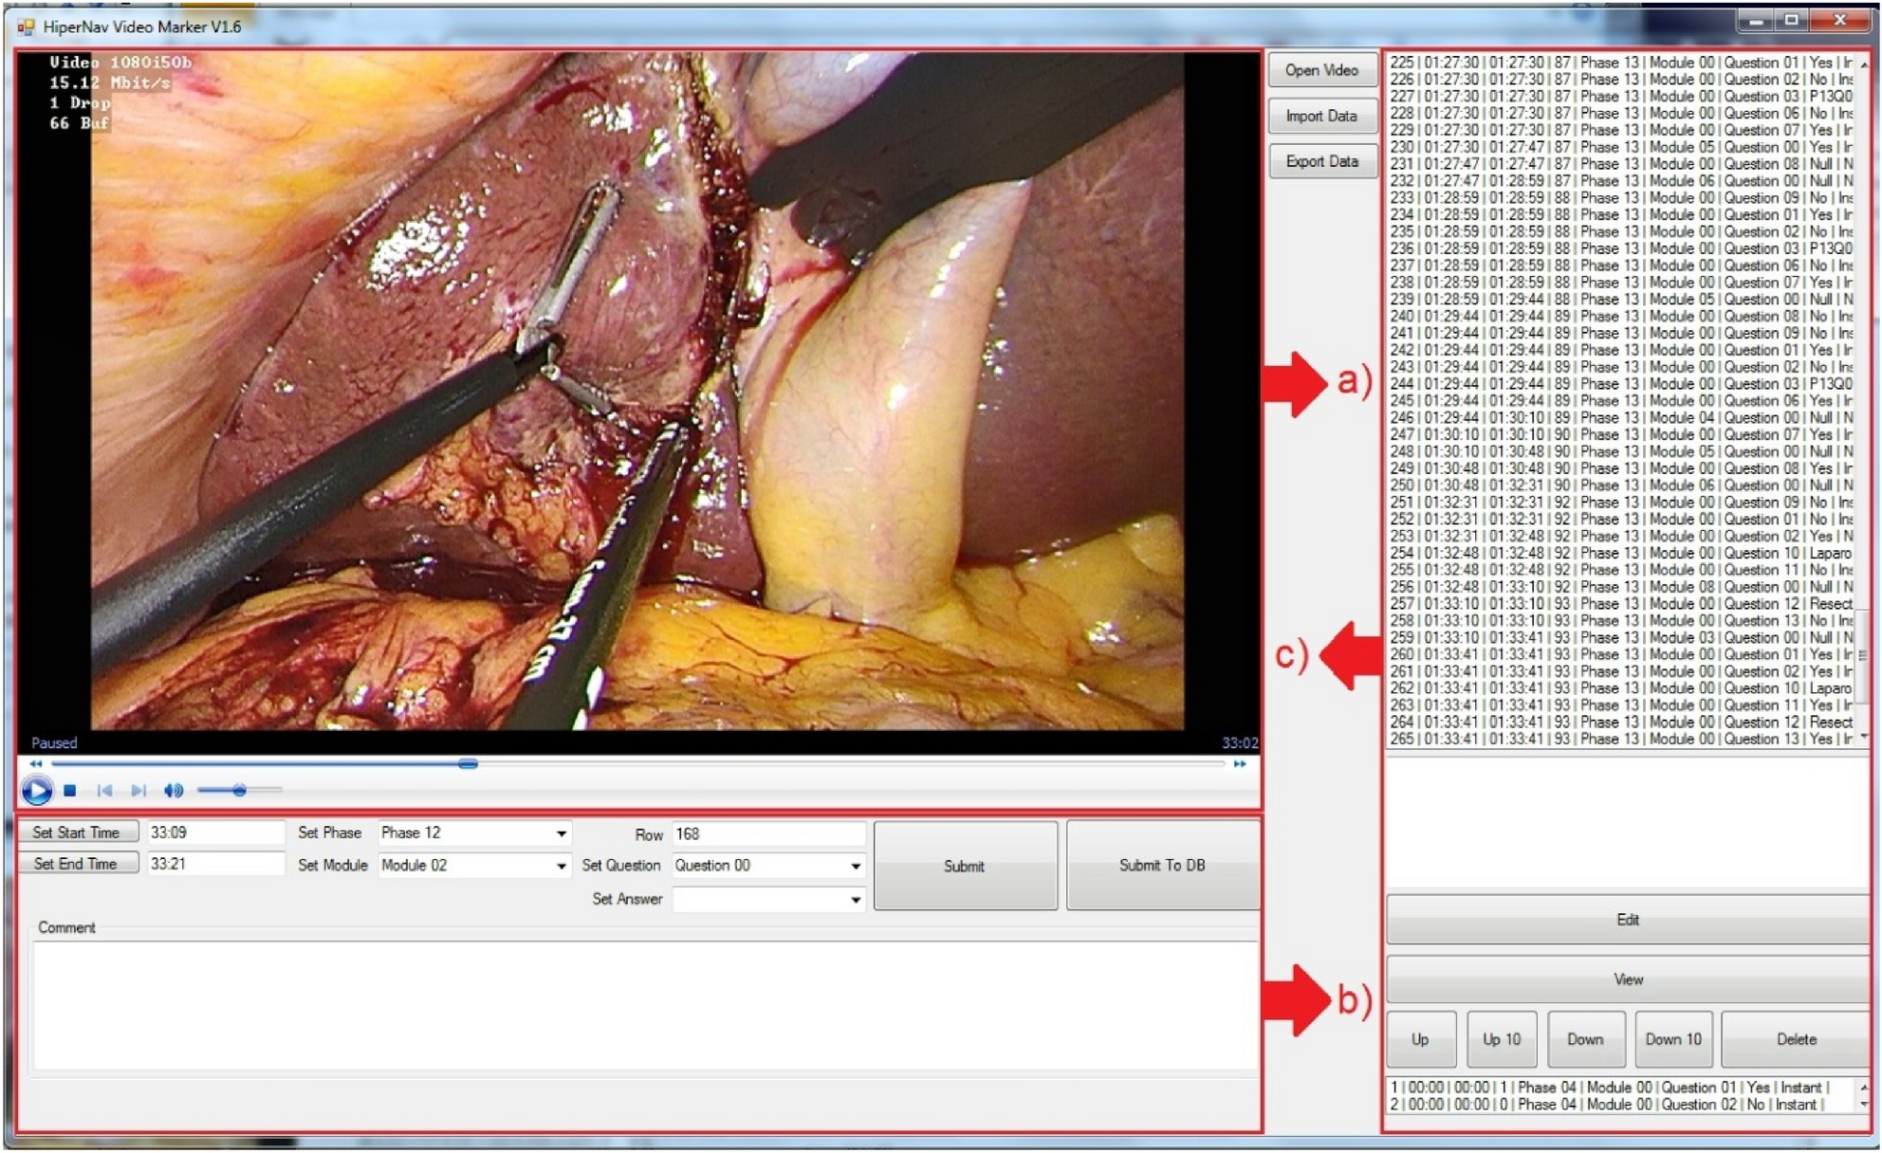This screenshot has height=1153, width=1882.
Task: Click inside the Comment text box
Action: point(645,1005)
